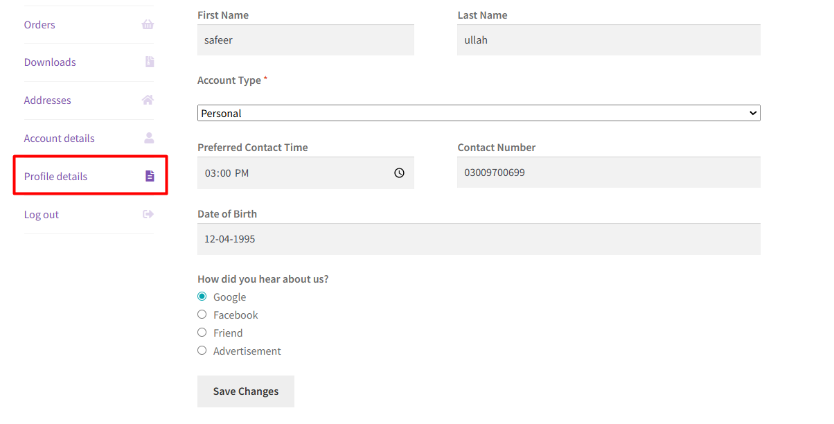Open the Orders sidebar link
This screenshot has height=424, width=834.
(x=39, y=25)
